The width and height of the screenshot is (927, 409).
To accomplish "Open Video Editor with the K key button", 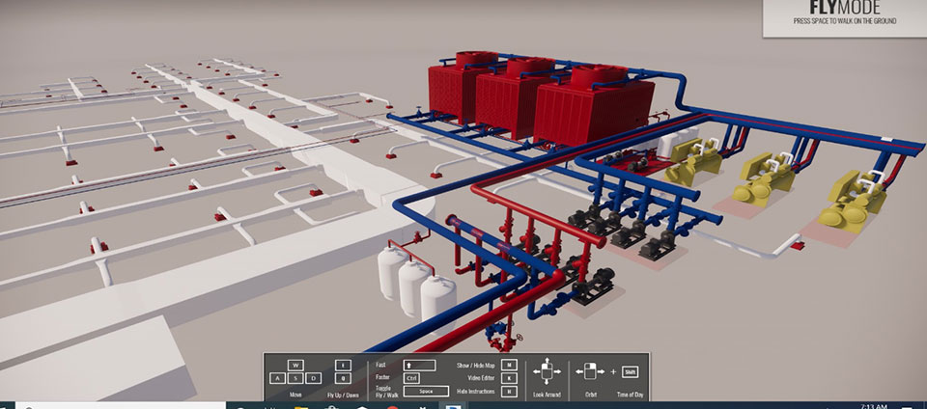I will pos(510,378).
